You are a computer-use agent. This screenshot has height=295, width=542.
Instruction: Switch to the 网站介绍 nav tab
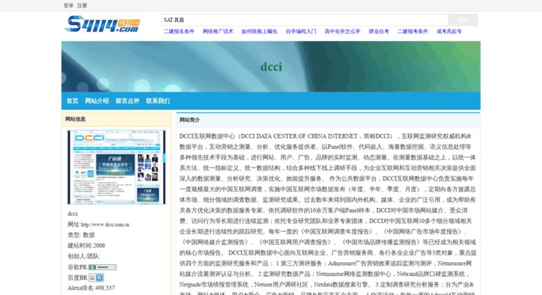point(97,101)
